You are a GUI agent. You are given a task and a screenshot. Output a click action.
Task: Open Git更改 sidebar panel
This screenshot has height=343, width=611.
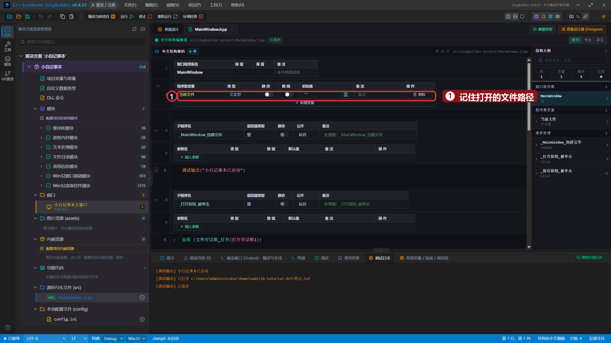coord(8,76)
